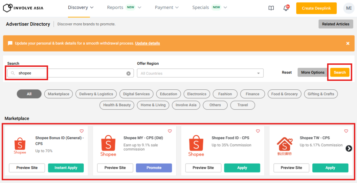Clear the search field text
357x183 pixels.
coord(128,73)
